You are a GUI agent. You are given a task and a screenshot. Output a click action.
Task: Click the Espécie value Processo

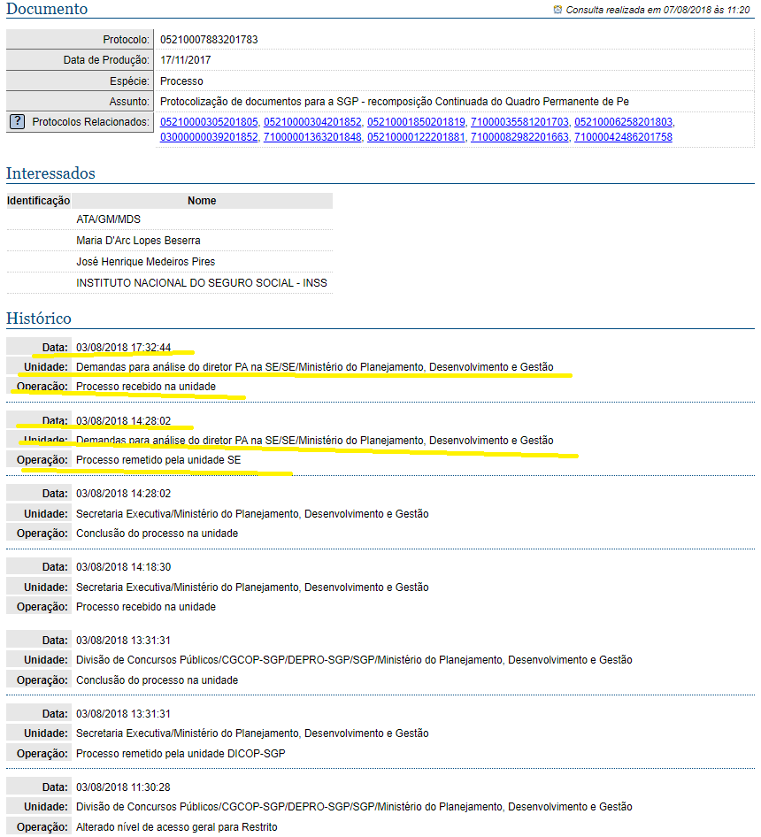click(x=181, y=81)
